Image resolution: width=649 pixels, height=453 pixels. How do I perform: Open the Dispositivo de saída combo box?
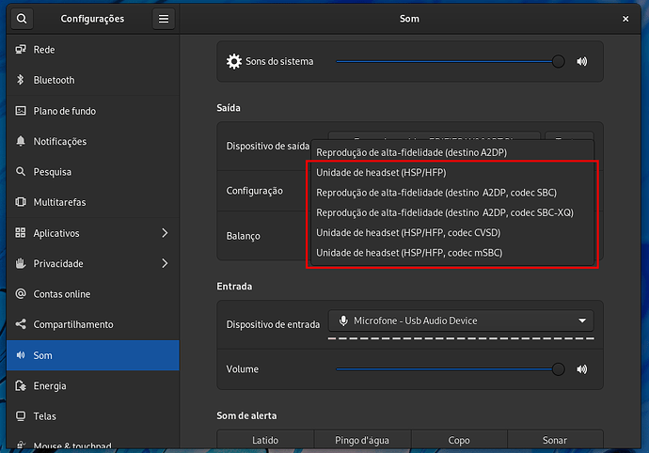[x=435, y=136]
